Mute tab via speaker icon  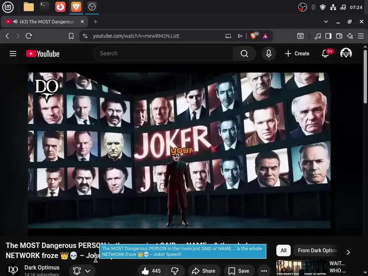tap(15, 21)
